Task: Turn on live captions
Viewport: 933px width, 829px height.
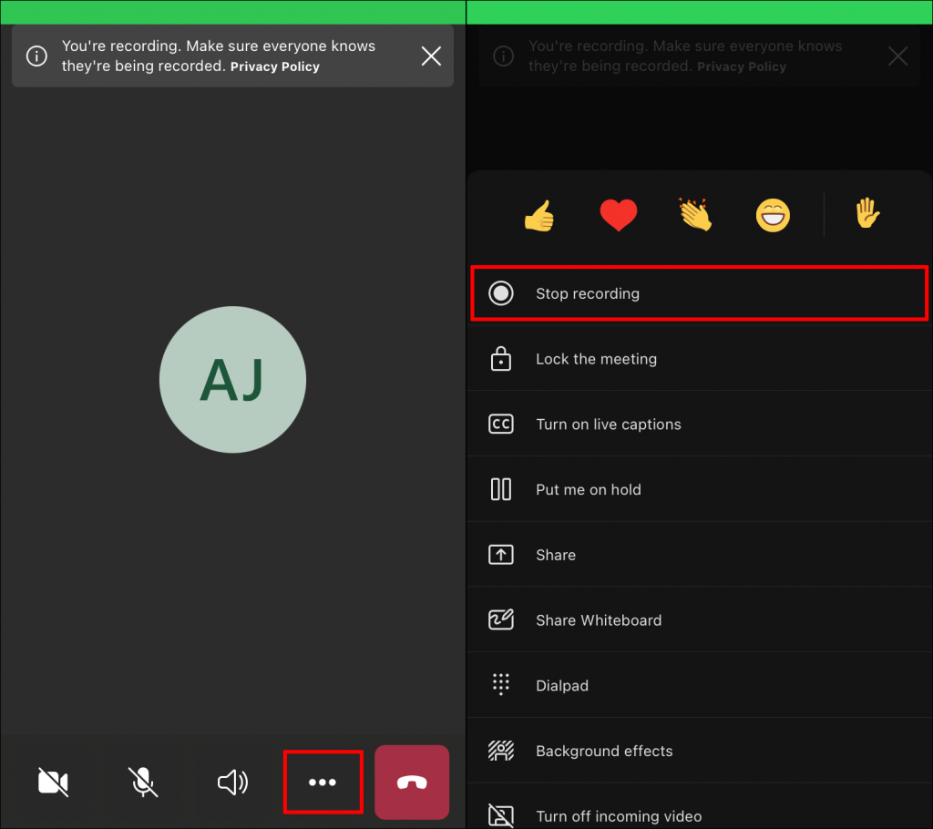Action: pyautogui.click(x=608, y=424)
